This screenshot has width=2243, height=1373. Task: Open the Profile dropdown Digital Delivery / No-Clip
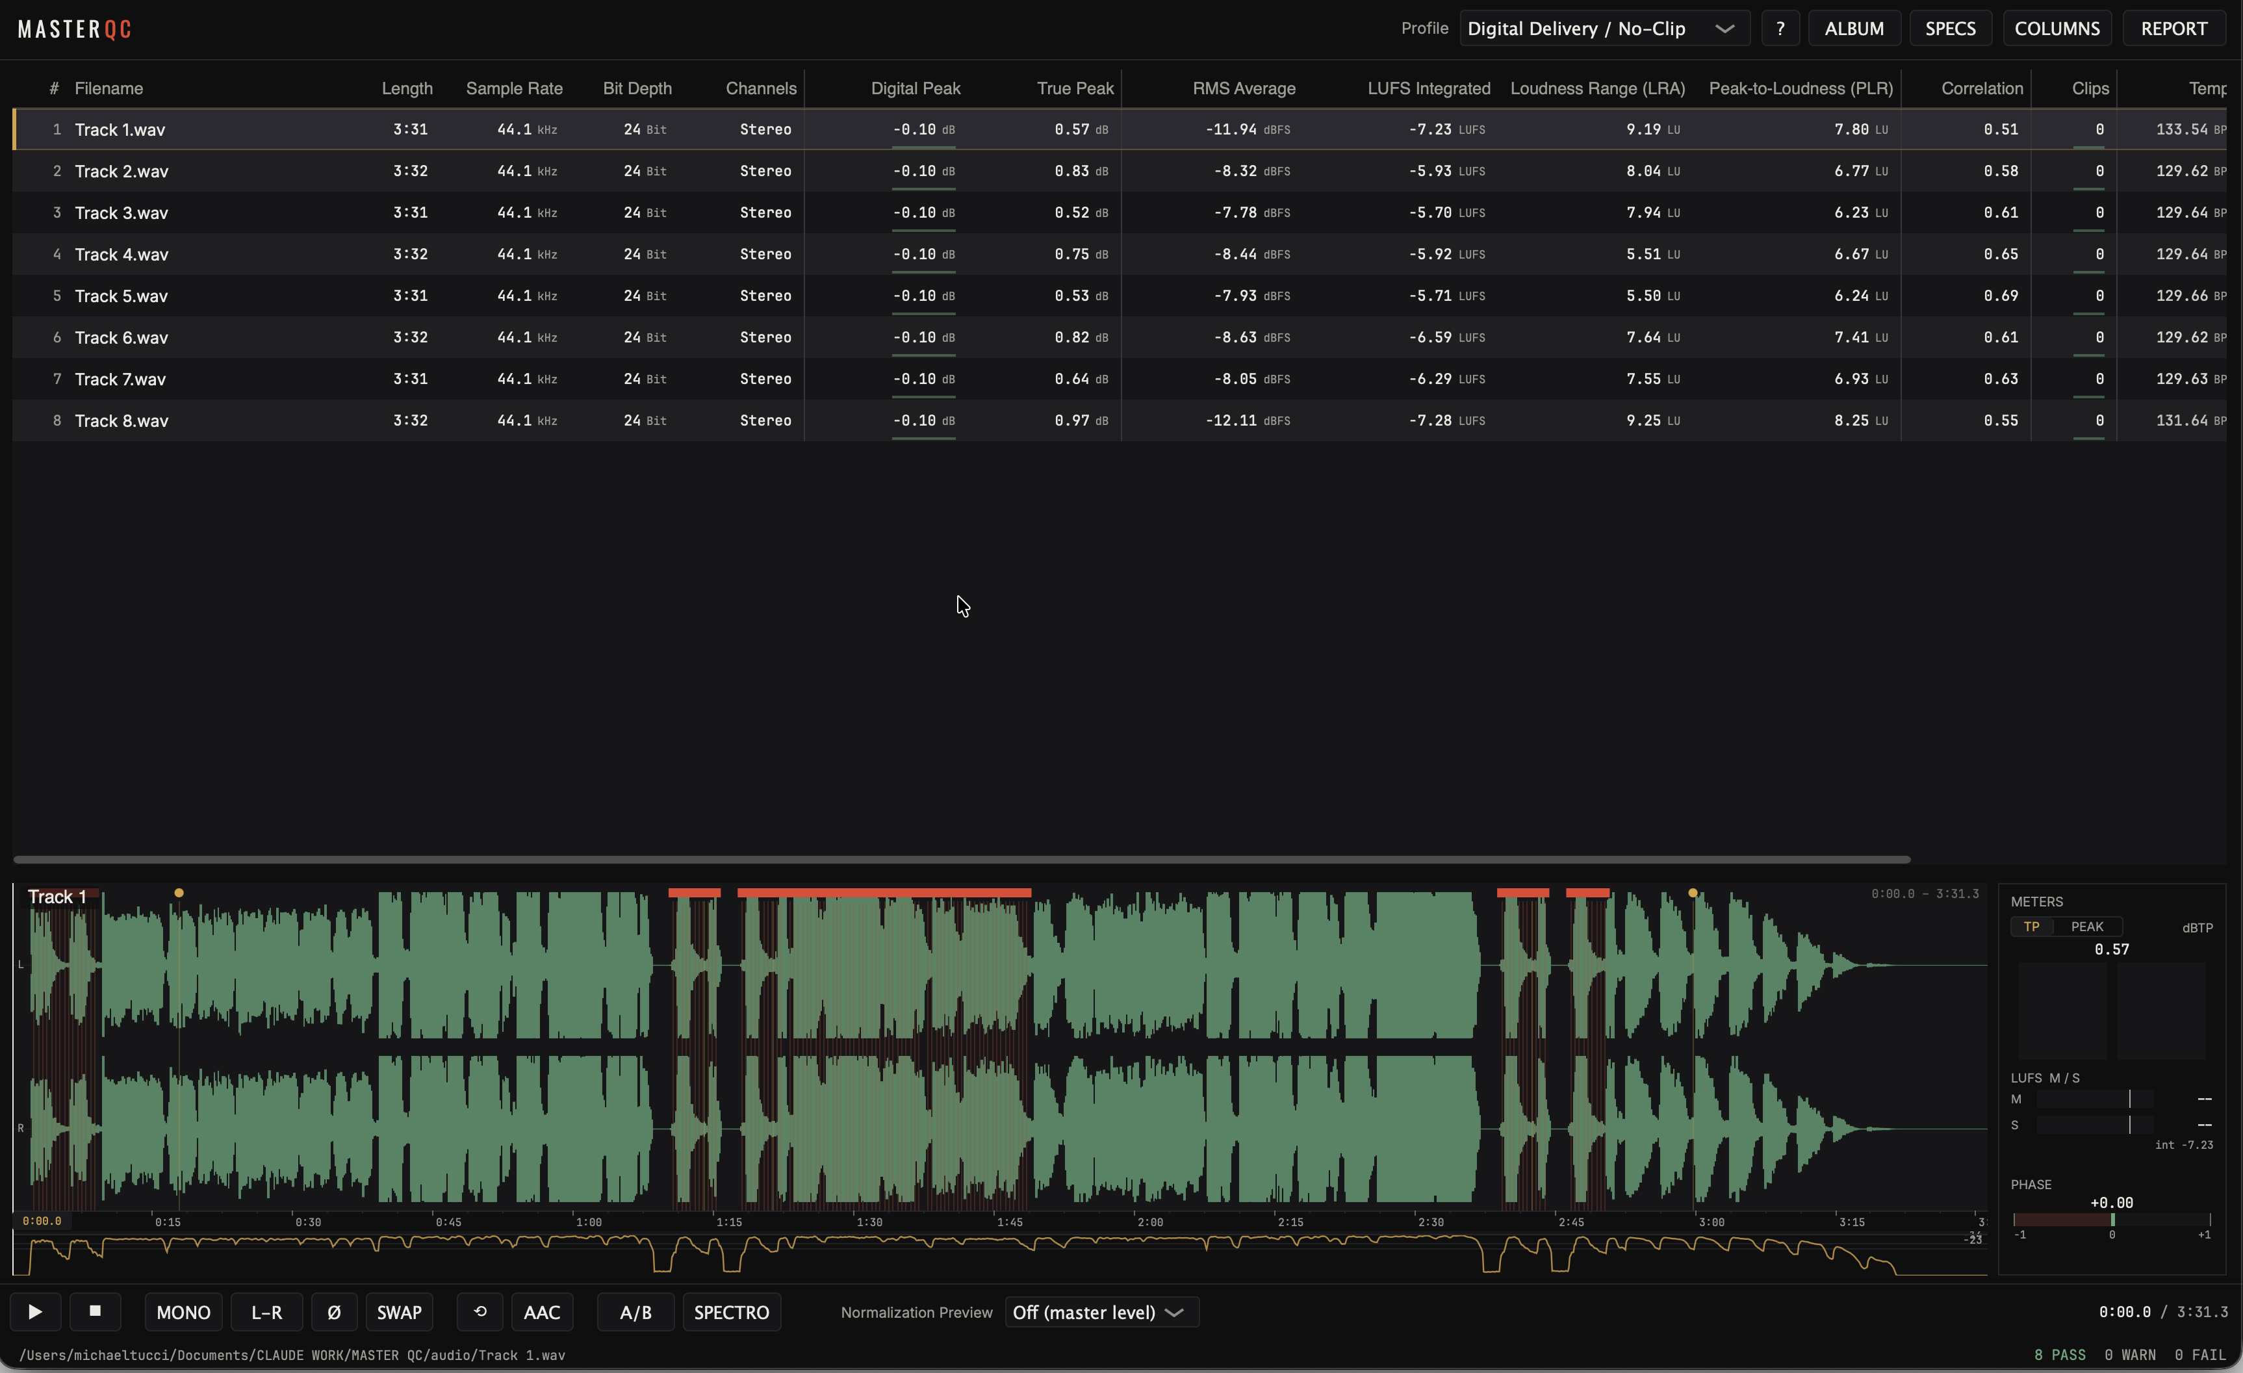(x=1604, y=28)
